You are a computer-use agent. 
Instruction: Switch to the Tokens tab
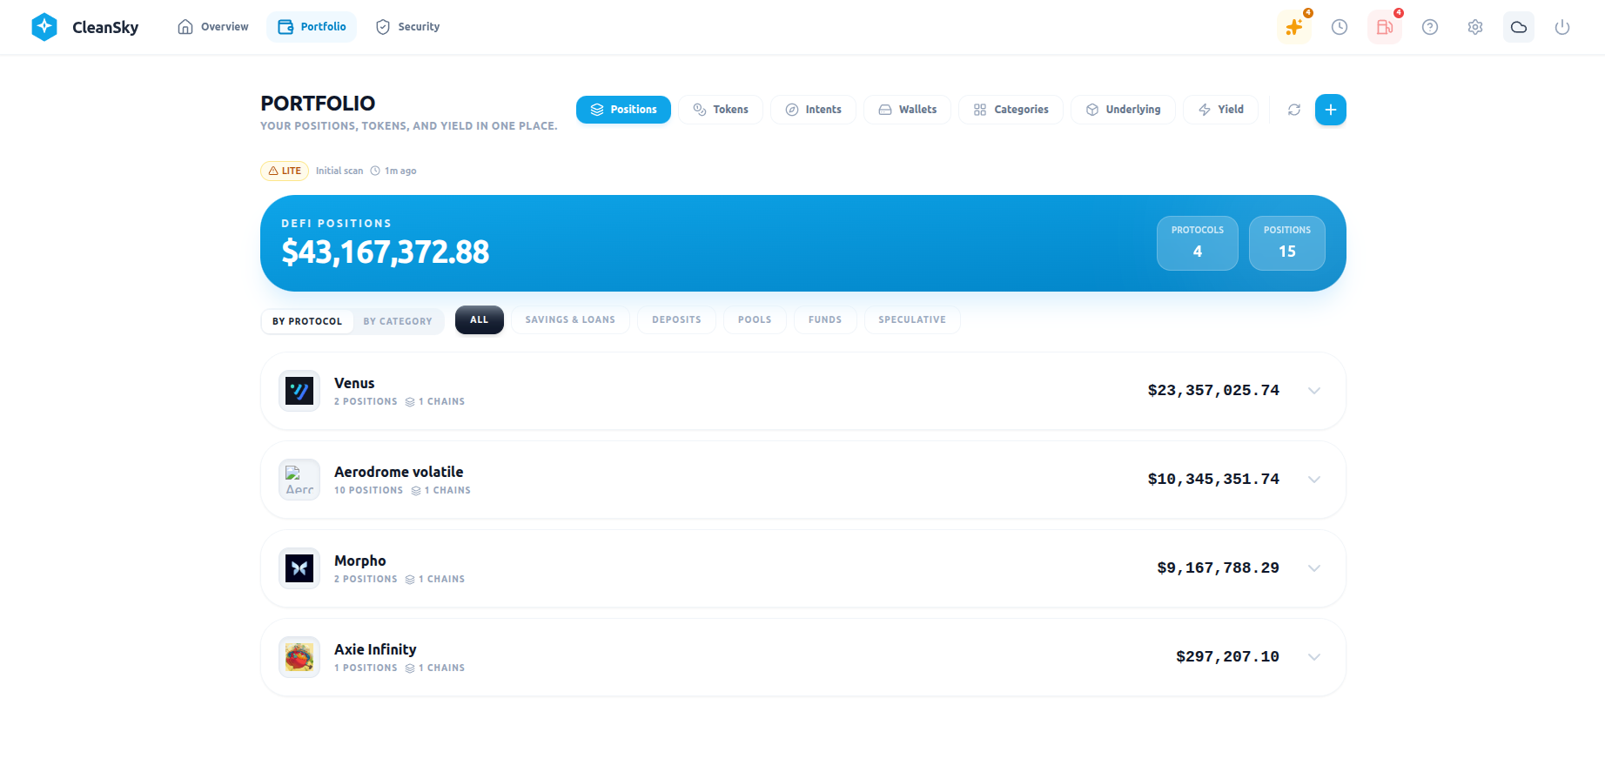click(x=721, y=110)
